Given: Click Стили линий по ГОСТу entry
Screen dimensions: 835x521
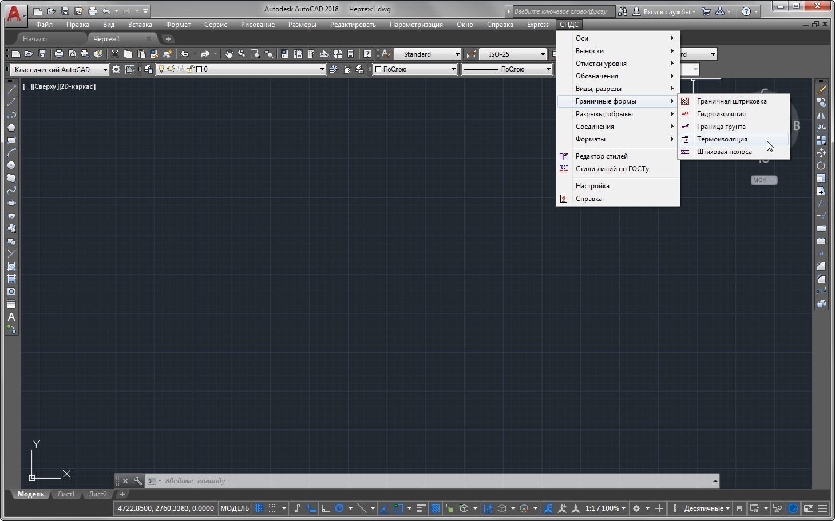Looking at the screenshot, I should 618,169.
